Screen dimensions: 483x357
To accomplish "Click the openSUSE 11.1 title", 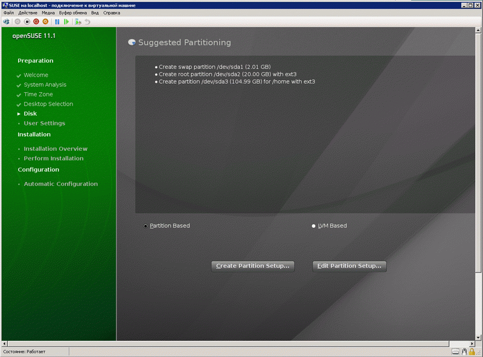I will pos(34,36).
